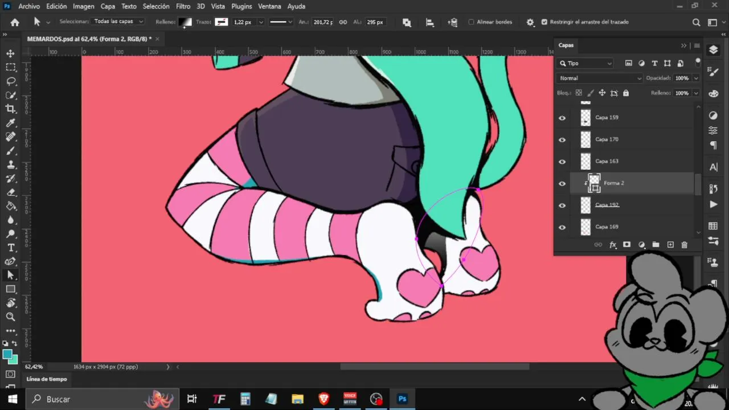Open the Línea de tiempo panel tab

47,379
